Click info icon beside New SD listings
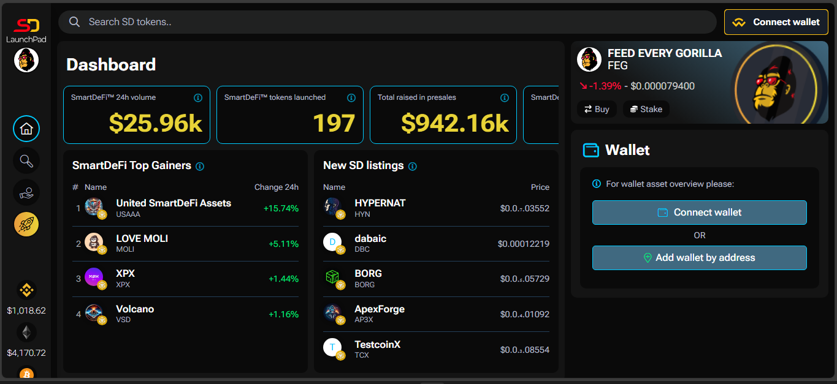Viewport: 837px width, 384px height. 413,166
